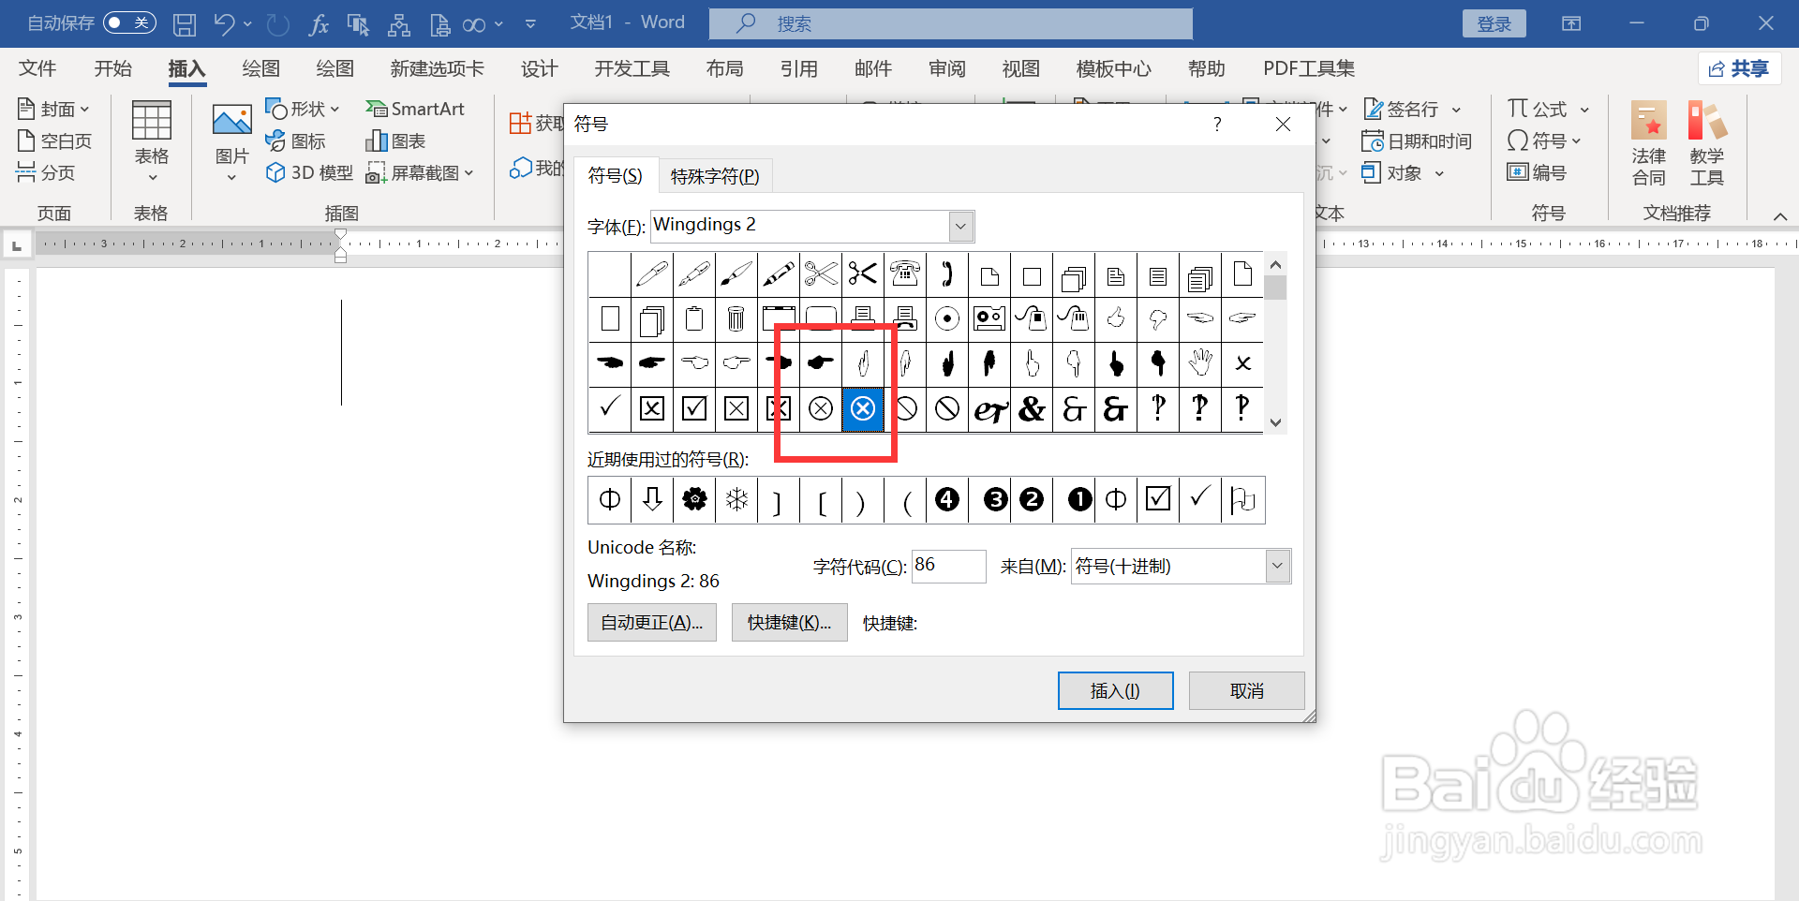Expand the 形状 shapes dropdown
Viewport: 1799px width, 901px height.
(335, 109)
